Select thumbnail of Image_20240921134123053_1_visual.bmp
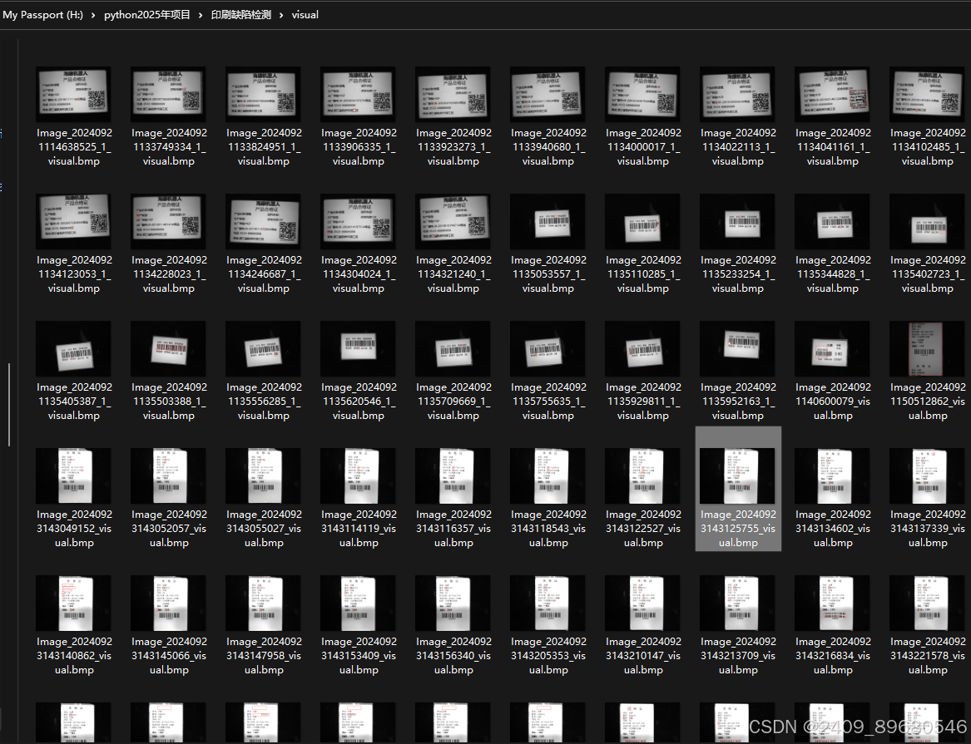 74,221
